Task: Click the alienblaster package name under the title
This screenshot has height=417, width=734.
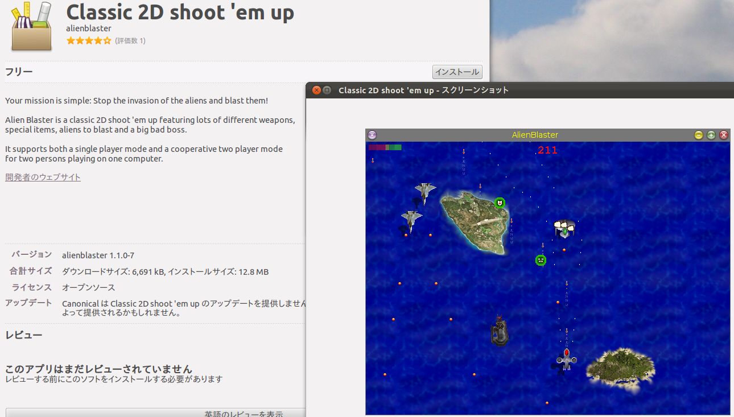Action: click(x=89, y=28)
